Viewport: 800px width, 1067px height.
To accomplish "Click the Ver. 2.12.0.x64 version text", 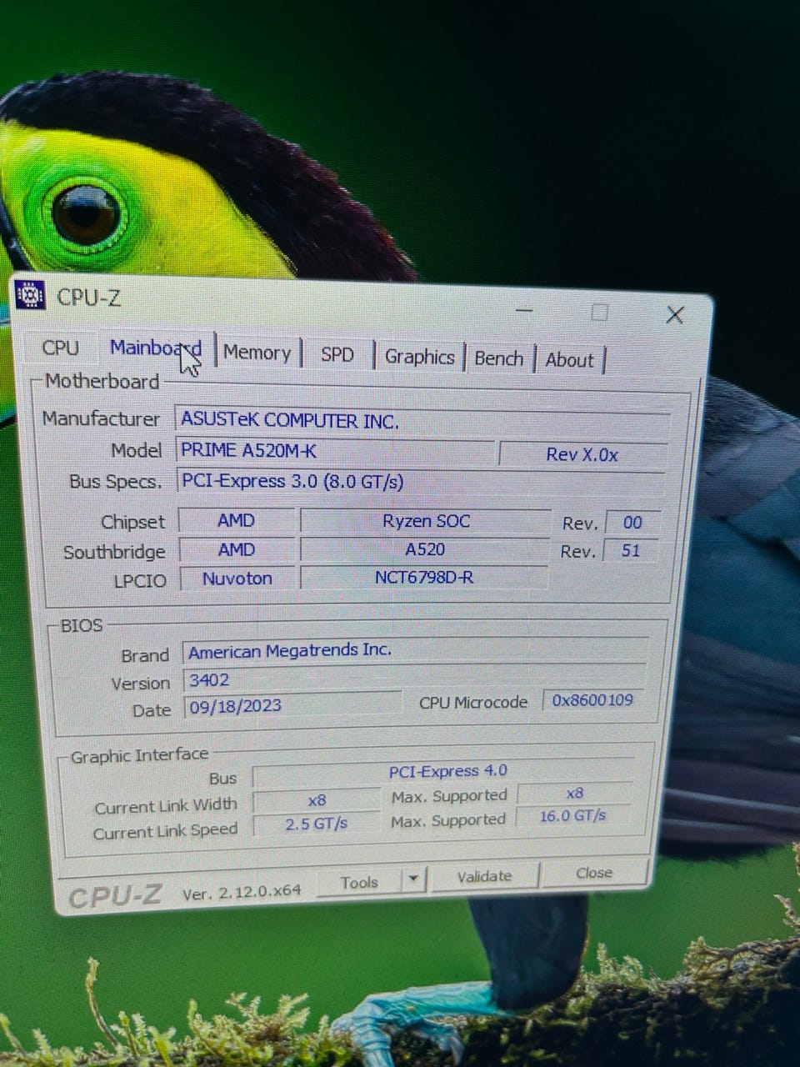I will point(242,892).
